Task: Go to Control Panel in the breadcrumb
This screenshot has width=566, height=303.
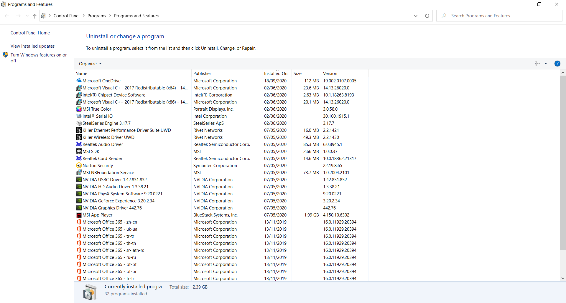Action: [x=66, y=16]
